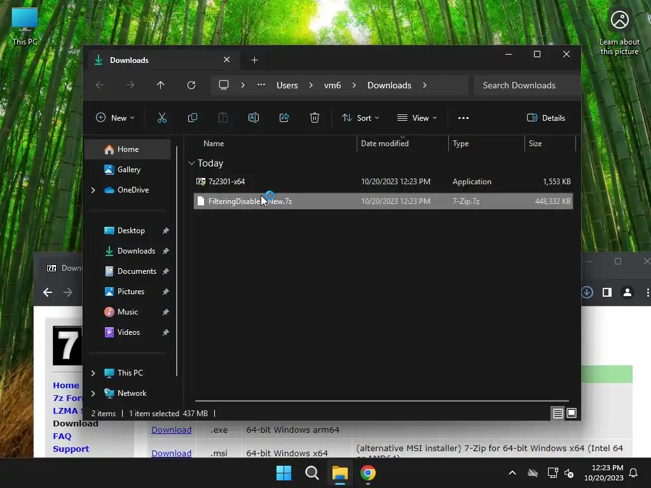Click the Cut scissors icon in toolbar

pos(162,118)
